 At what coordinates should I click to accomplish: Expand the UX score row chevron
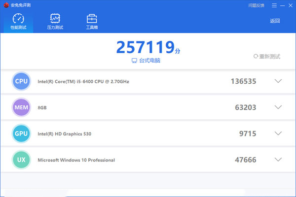(x=278, y=160)
